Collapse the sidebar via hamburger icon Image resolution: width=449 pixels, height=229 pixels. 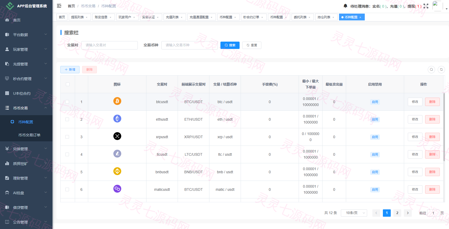pos(59,6)
